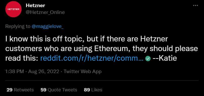Open the @maggielove_ mention
The width and height of the screenshot is (204, 96).
(x=48, y=26)
